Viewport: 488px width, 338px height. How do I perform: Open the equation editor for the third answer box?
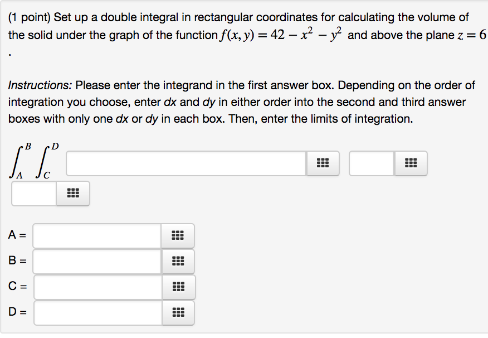(73, 193)
